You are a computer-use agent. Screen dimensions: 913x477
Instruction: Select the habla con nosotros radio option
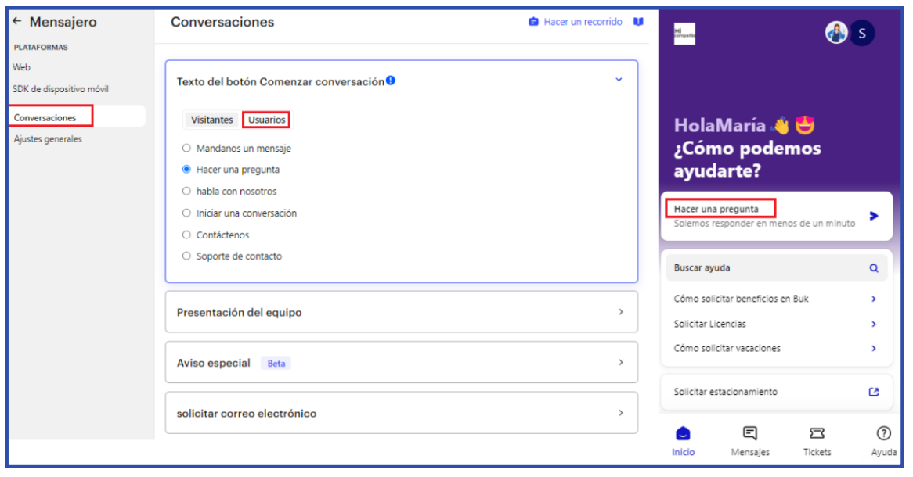tap(186, 191)
